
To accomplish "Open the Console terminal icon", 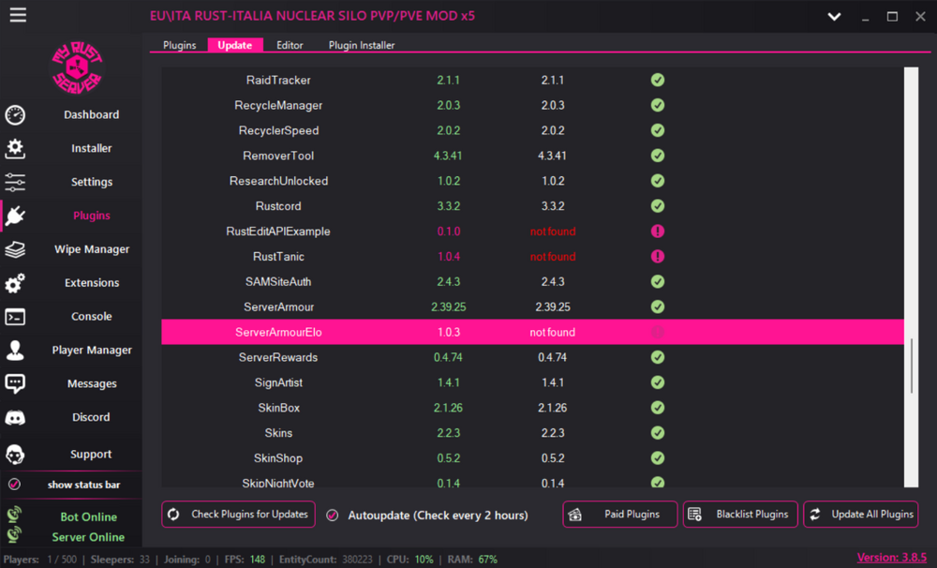I will pos(15,317).
